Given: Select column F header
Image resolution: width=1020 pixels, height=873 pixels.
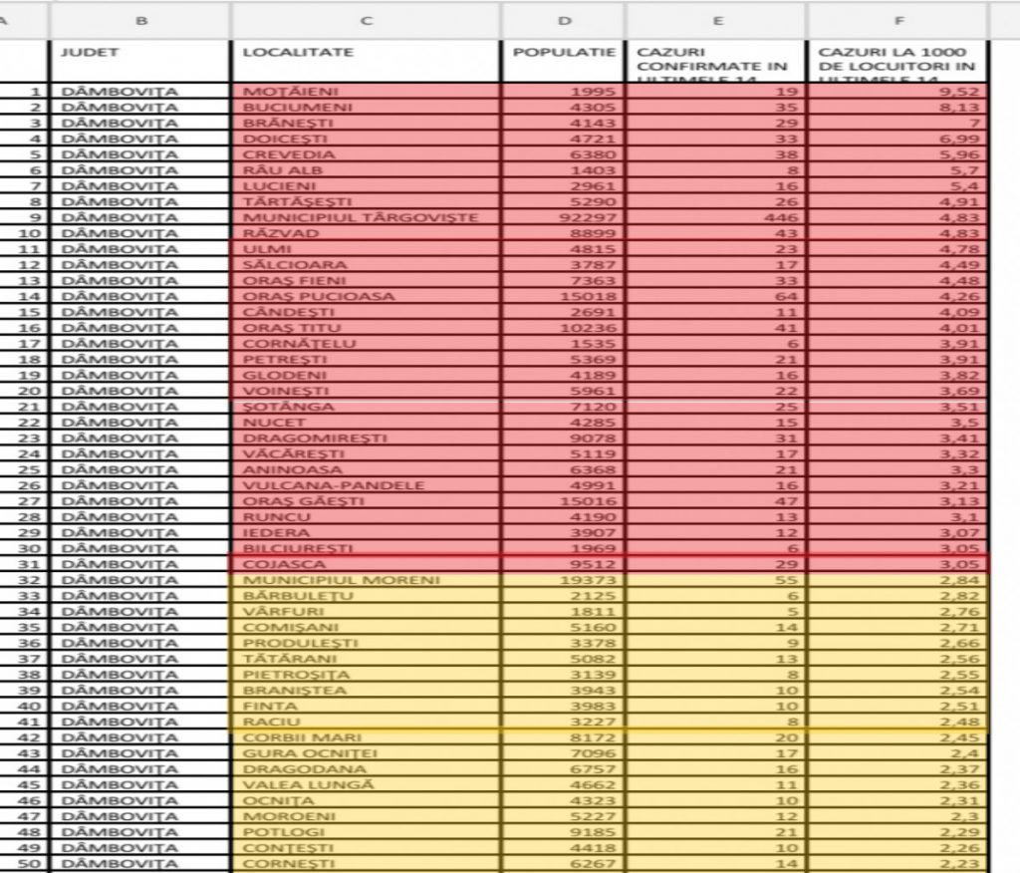Looking at the screenshot, I should pyautogui.click(x=897, y=18).
